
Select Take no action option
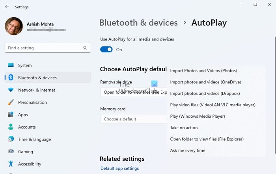(184, 128)
